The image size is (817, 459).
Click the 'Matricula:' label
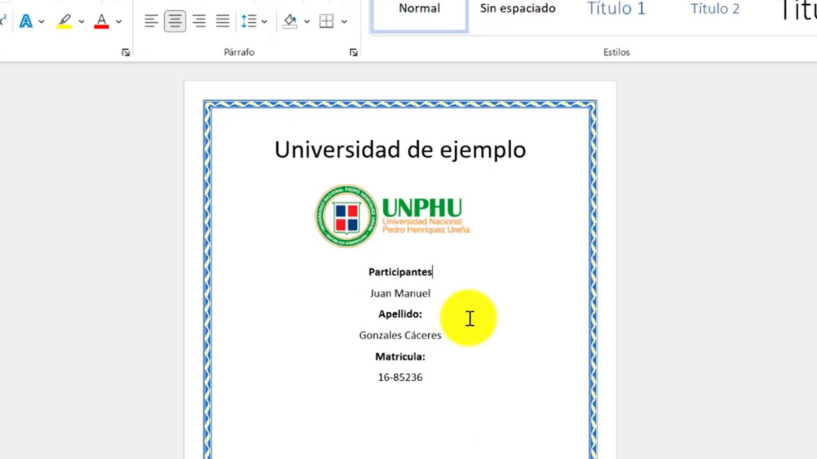pyautogui.click(x=400, y=357)
